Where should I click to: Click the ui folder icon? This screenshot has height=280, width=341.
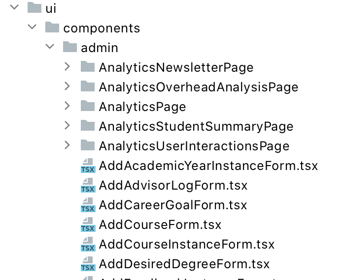click(34, 7)
